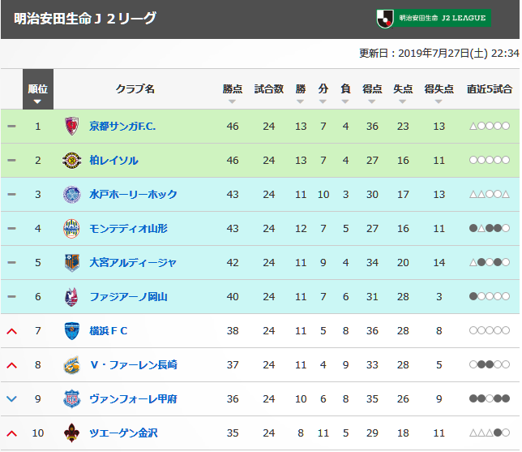Sort standings by 失点 column
The width and height of the screenshot is (522, 452).
click(403, 93)
